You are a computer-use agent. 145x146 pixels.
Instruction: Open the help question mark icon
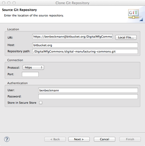[x=7, y=139]
